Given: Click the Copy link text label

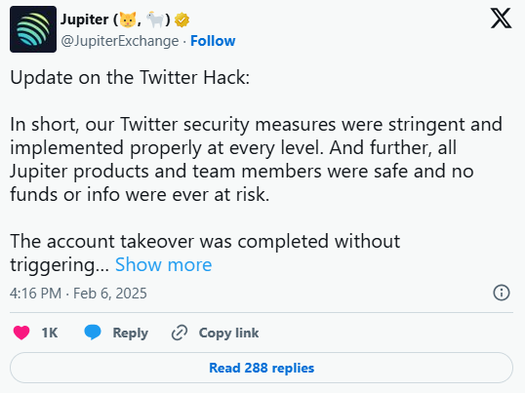Looking at the screenshot, I should pos(228,334).
